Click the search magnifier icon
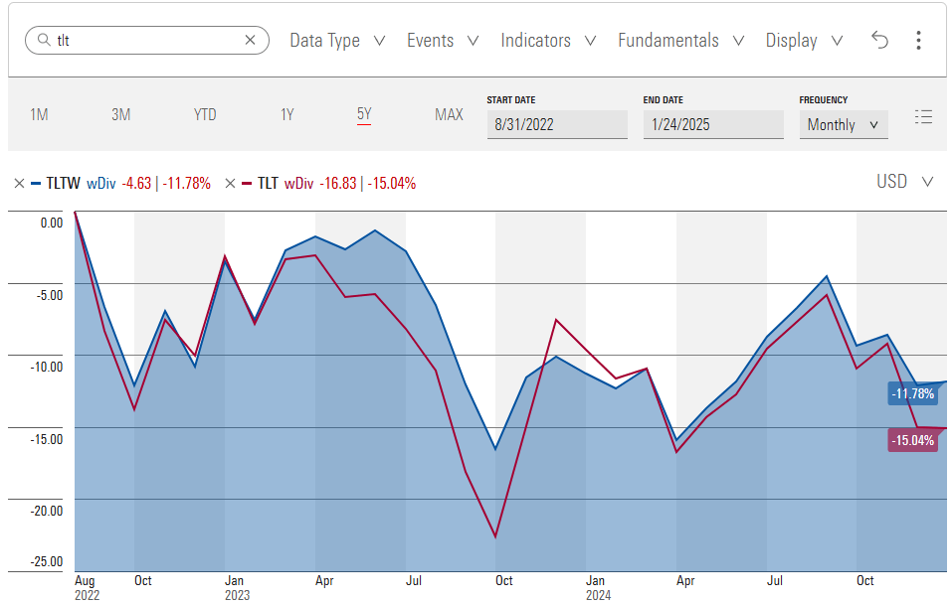 [x=46, y=40]
